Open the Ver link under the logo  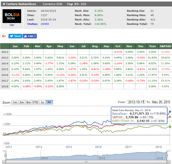[x=12, y=25]
